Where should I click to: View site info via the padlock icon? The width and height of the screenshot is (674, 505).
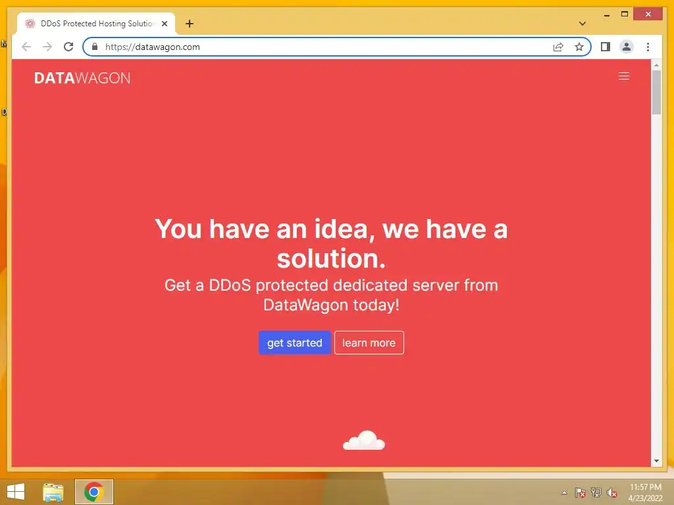95,47
